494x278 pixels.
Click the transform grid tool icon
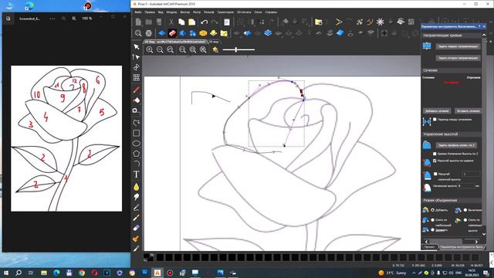[x=137, y=77]
